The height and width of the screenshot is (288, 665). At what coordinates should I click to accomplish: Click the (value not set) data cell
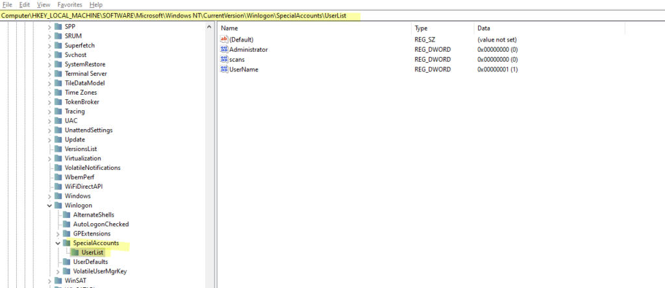(497, 40)
